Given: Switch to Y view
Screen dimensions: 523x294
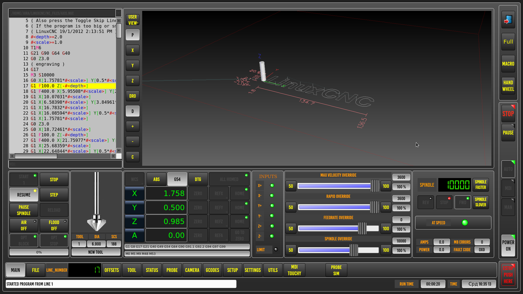Looking at the screenshot, I should [133, 66].
